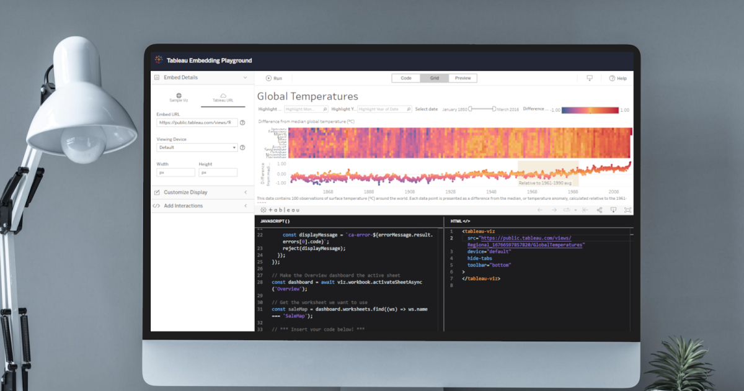744x391 pixels.
Task: Click the Tableau logo in the header
Action: coord(159,60)
